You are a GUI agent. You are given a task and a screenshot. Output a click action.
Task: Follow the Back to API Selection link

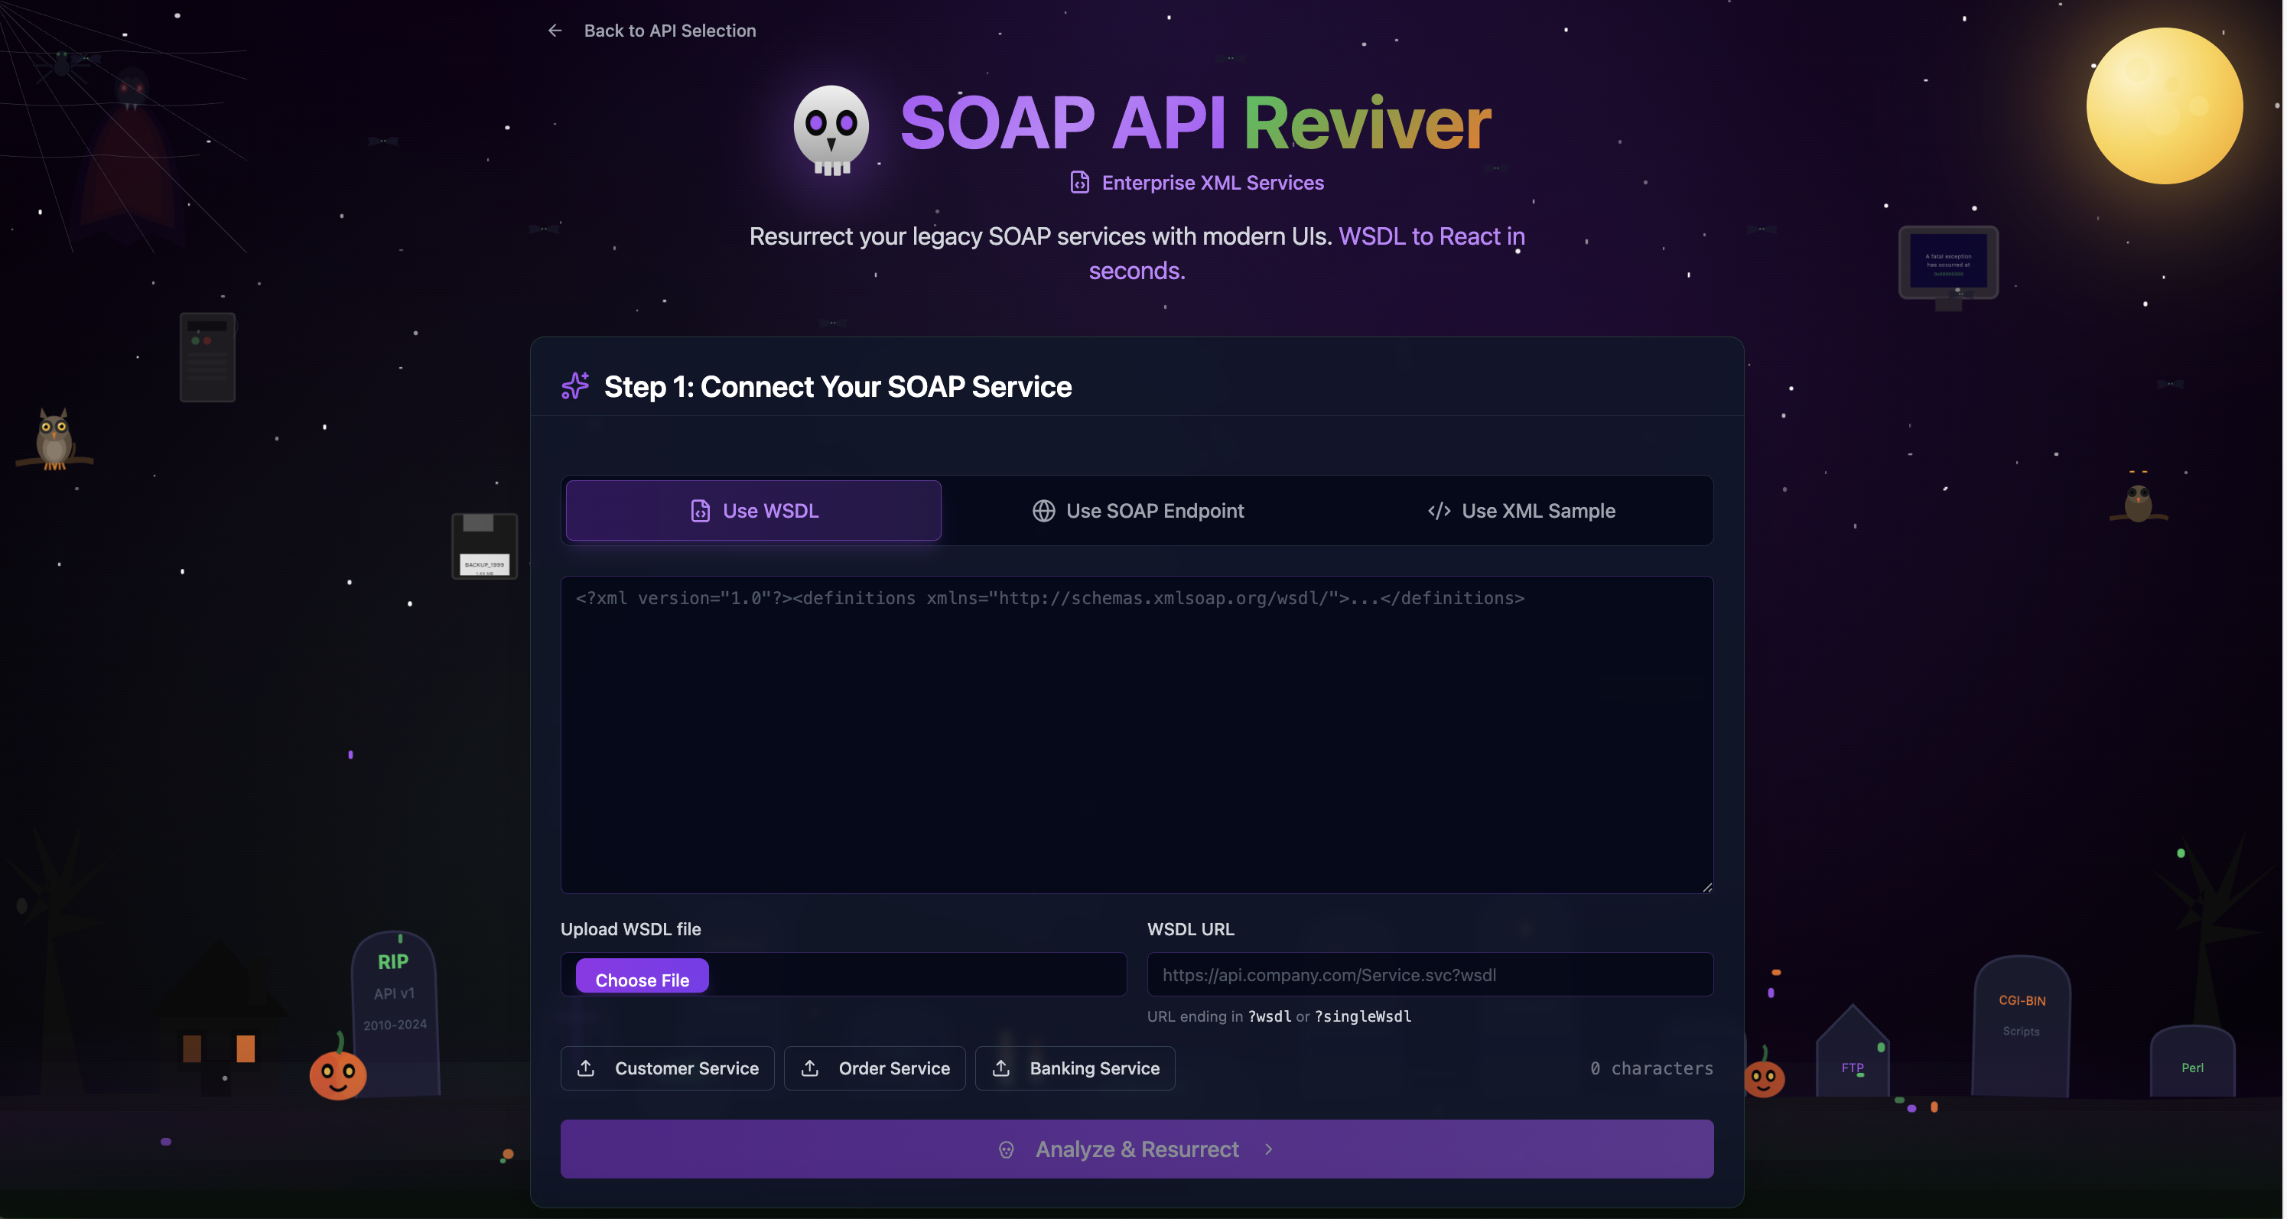[669, 31]
